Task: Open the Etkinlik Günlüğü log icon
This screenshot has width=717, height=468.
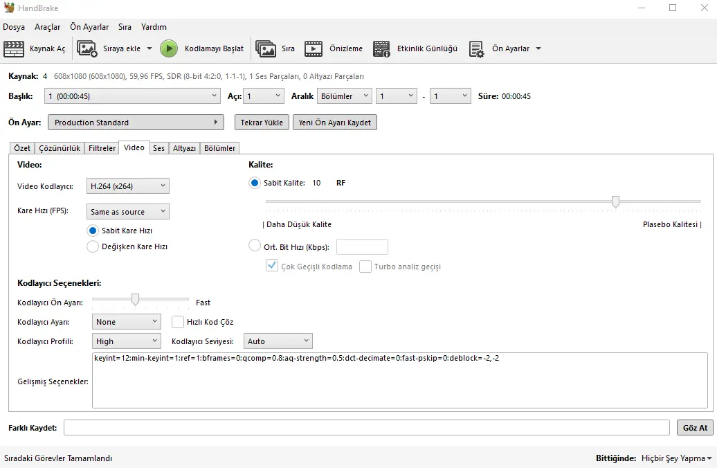Action: click(381, 48)
